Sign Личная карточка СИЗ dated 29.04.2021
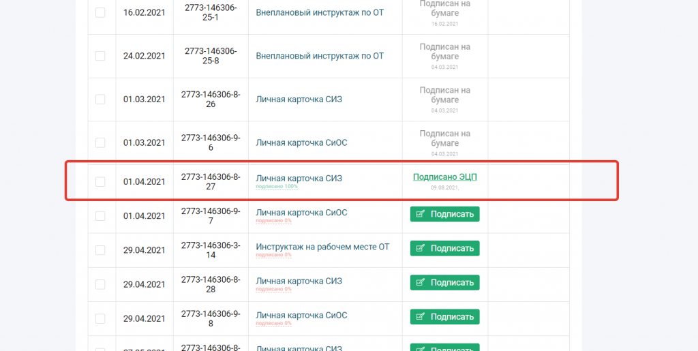698x351 pixels. (x=444, y=282)
